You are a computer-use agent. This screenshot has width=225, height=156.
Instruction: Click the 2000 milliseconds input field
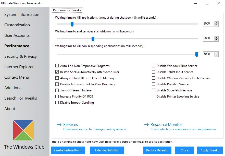(209, 24)
